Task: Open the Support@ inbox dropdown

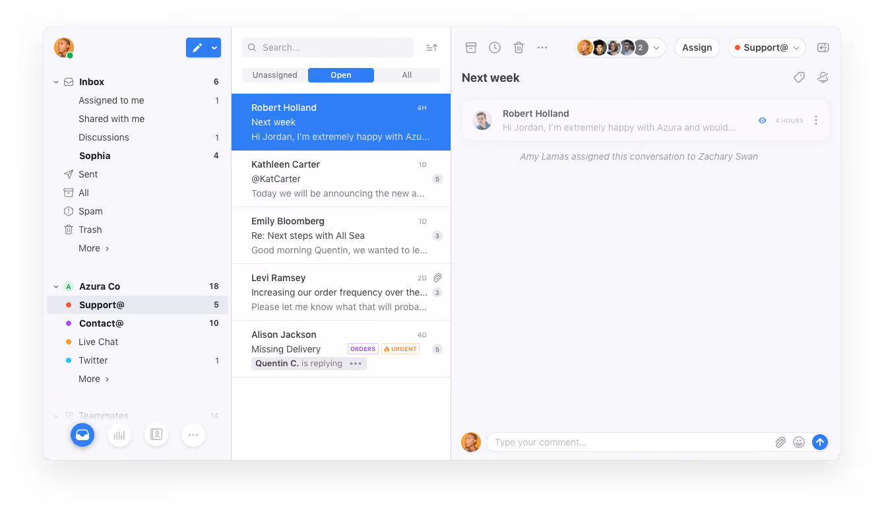Action: (x=767, y=48)
